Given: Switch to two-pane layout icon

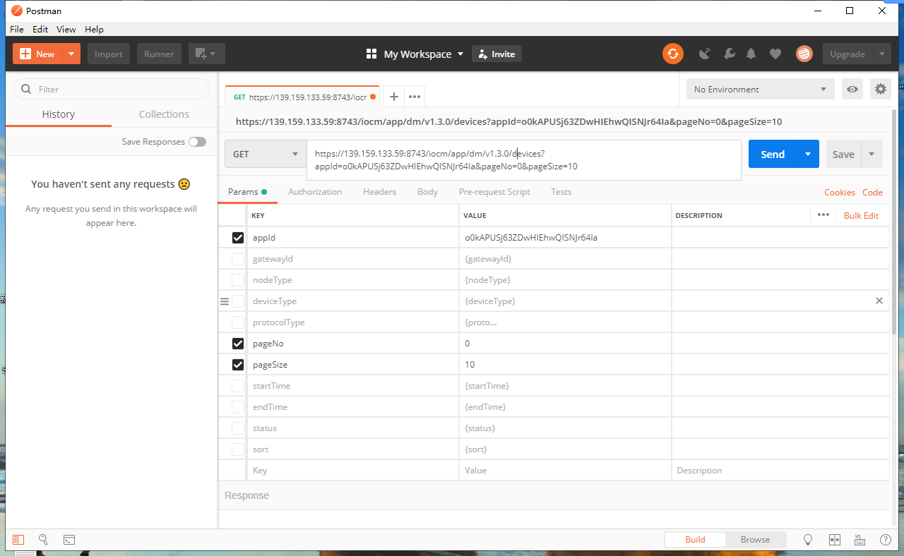Looking at the screenshot, I should pyautogui.click(x=835, y=540).
